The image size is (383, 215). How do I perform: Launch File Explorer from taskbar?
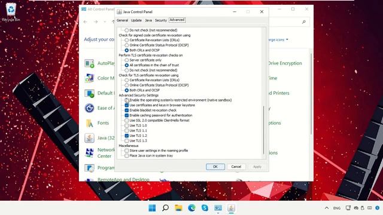click(178, 208)
